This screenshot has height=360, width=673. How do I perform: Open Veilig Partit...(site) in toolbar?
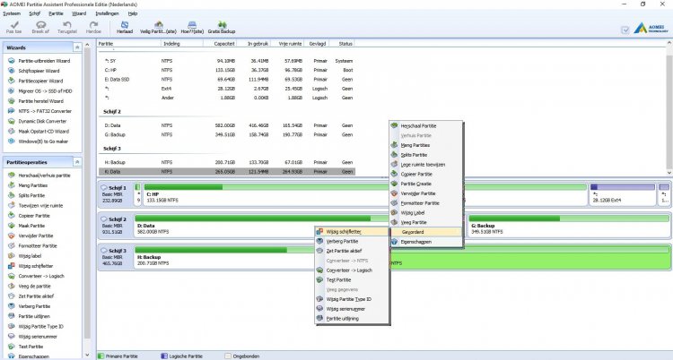point(158,28)
